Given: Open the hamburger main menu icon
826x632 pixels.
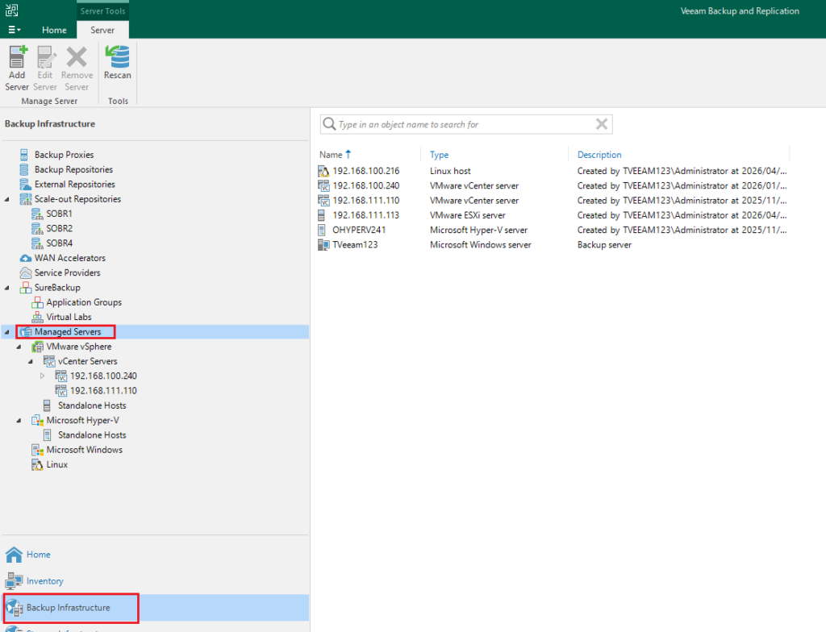Looking at the screenshot, I should [15, 30].
